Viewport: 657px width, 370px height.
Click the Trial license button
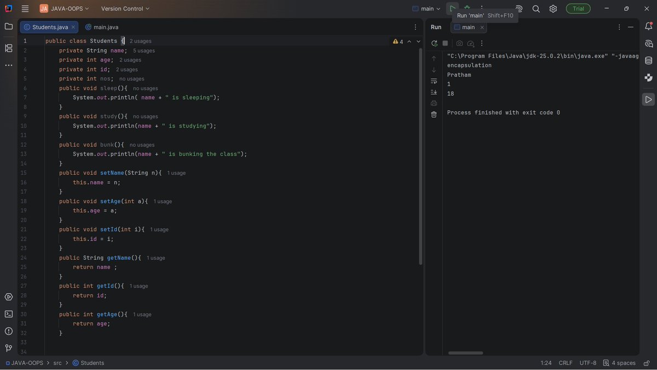click(x=578, y=9)
